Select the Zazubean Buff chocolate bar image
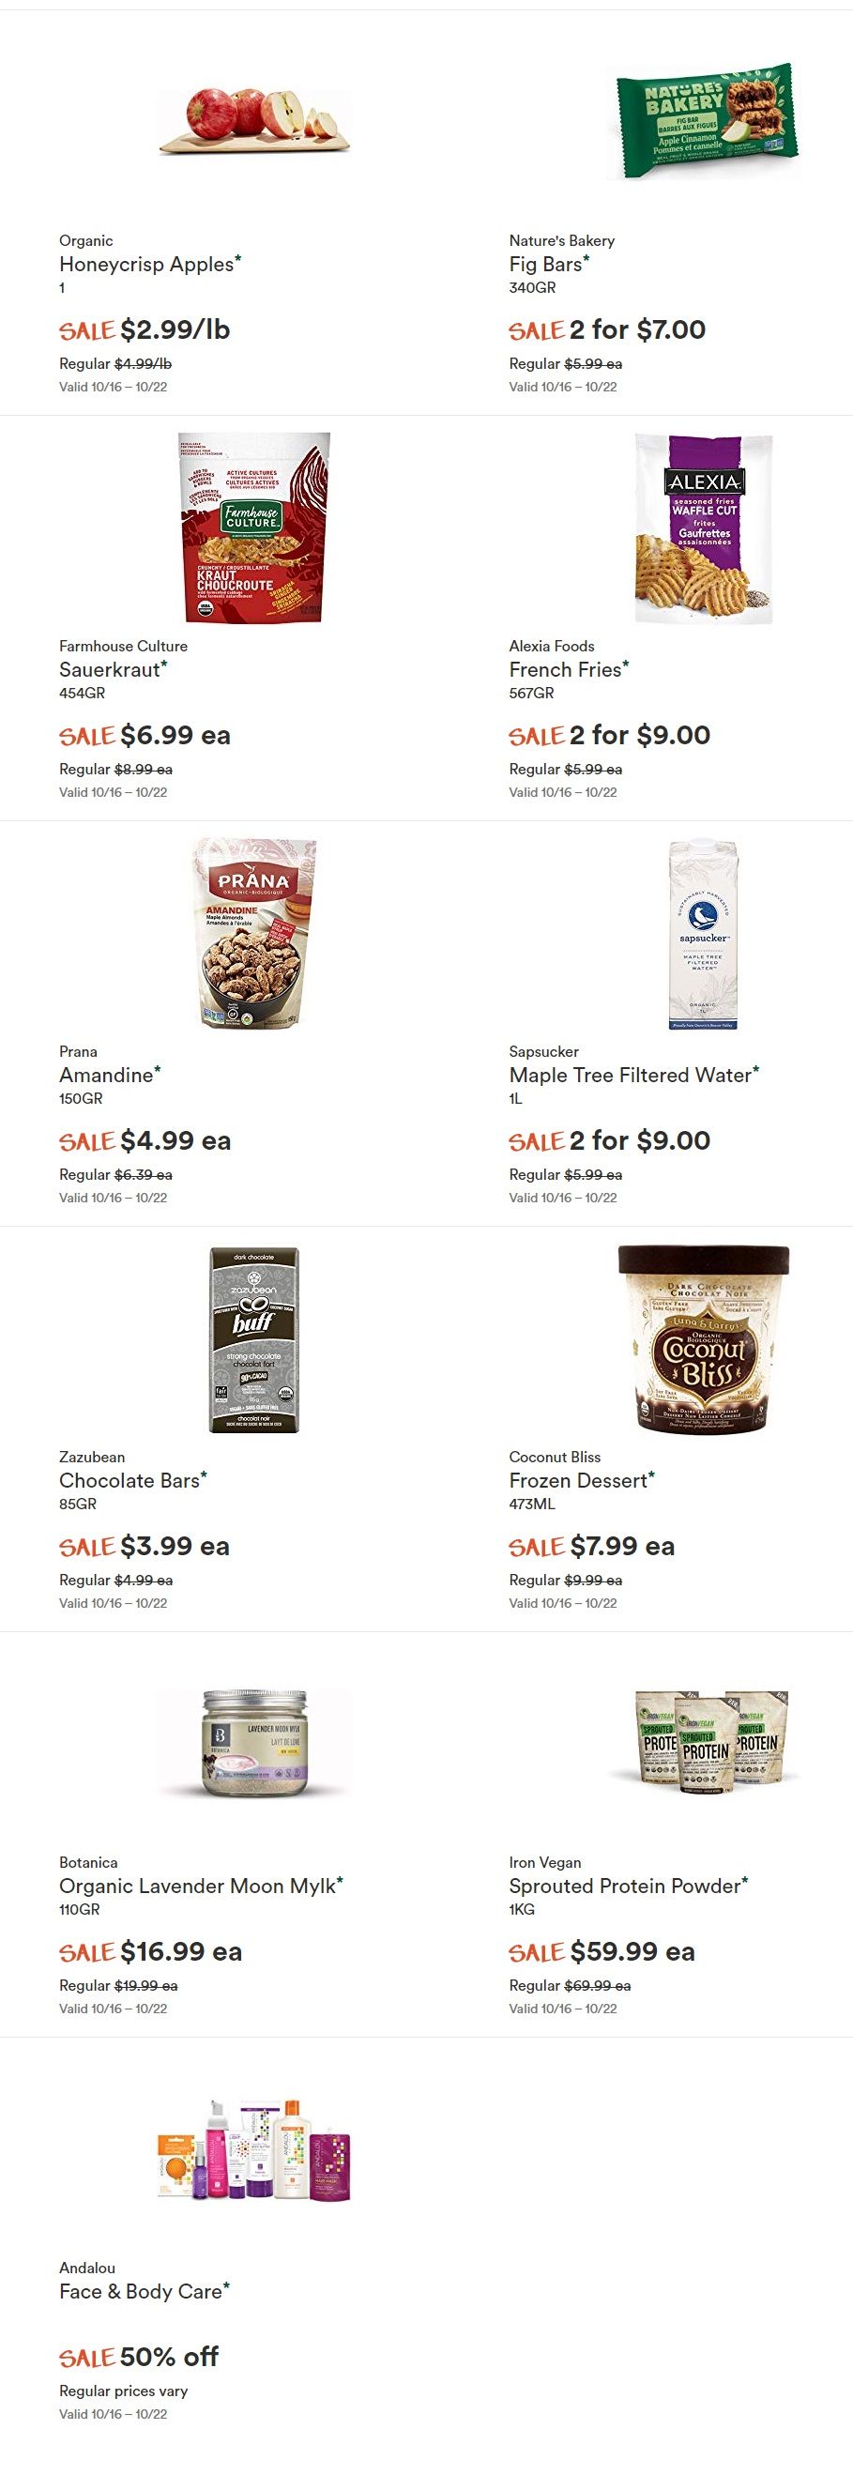Image resolution: width=853 pixels, height=2475 pixels. pyautogui.click(x=254, y=1338)
